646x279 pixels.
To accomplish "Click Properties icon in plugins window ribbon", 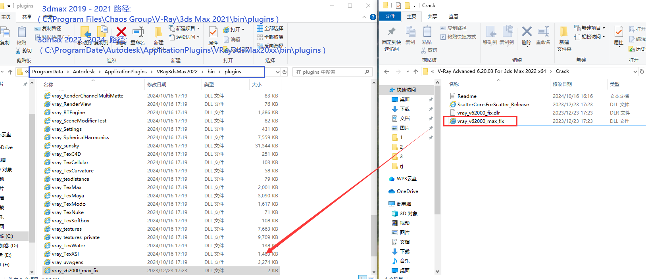I will 213,32.
